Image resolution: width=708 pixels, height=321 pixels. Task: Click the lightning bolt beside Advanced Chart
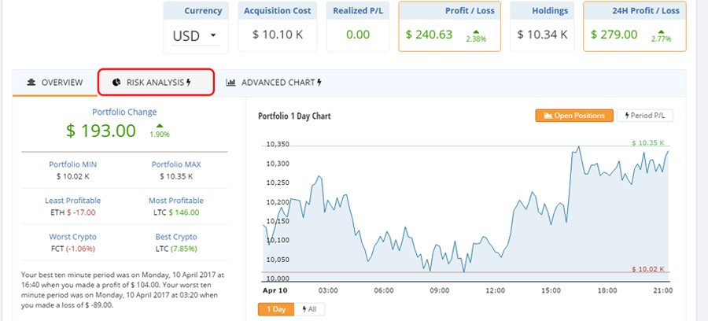pyautogui.click(x=319, y=82)
